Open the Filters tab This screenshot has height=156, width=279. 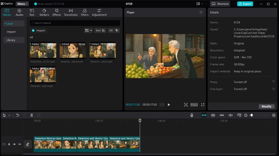click(x=85, y=13)
